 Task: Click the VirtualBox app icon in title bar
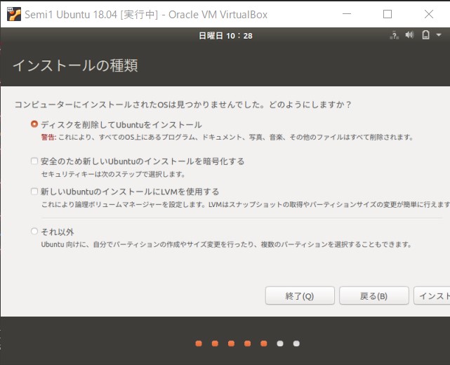point(14,14)
